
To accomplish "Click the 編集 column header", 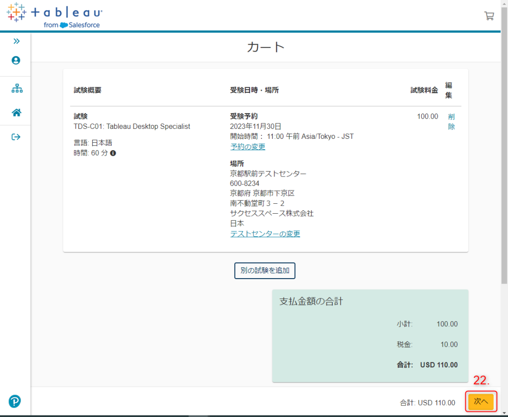I will 448,90.
